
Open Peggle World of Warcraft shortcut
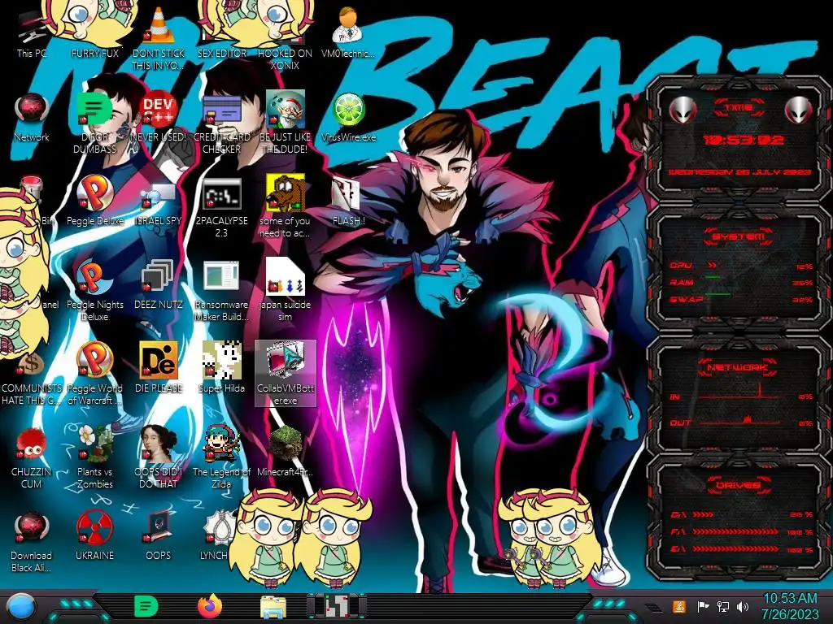point(94,374)
